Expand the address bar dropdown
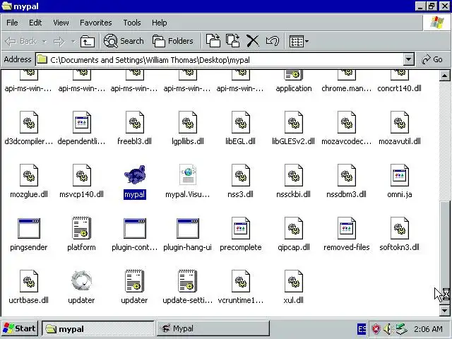The height and width of the screenshot is (339, 452). (x=408, y=59)
